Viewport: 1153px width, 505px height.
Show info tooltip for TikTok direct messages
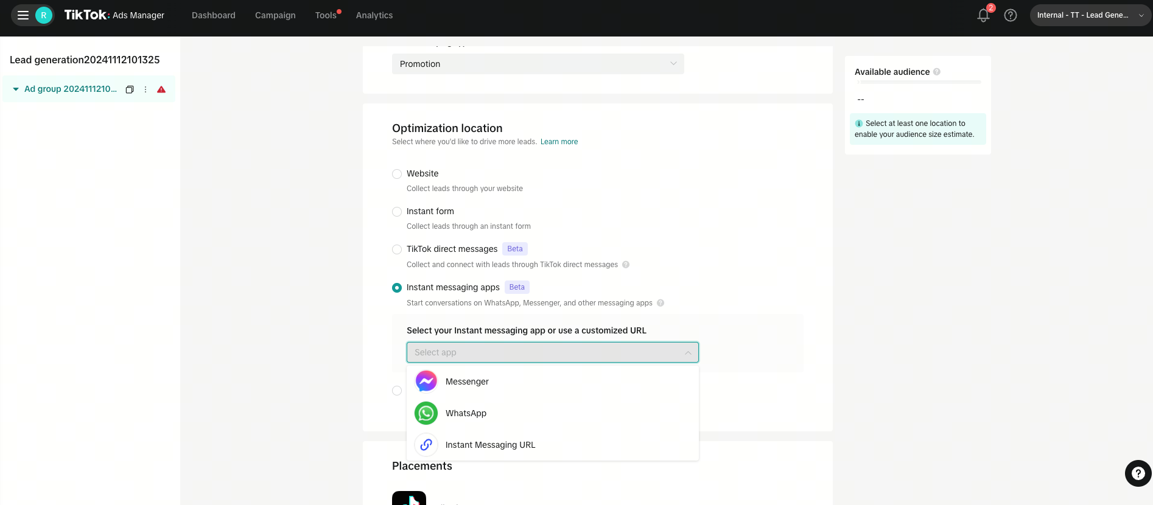tap(626, 265)
